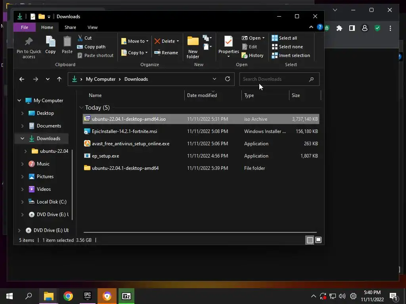Sort by Date modified column
The width and height of the screenshot is (406, 304).
tap(202, 95)
